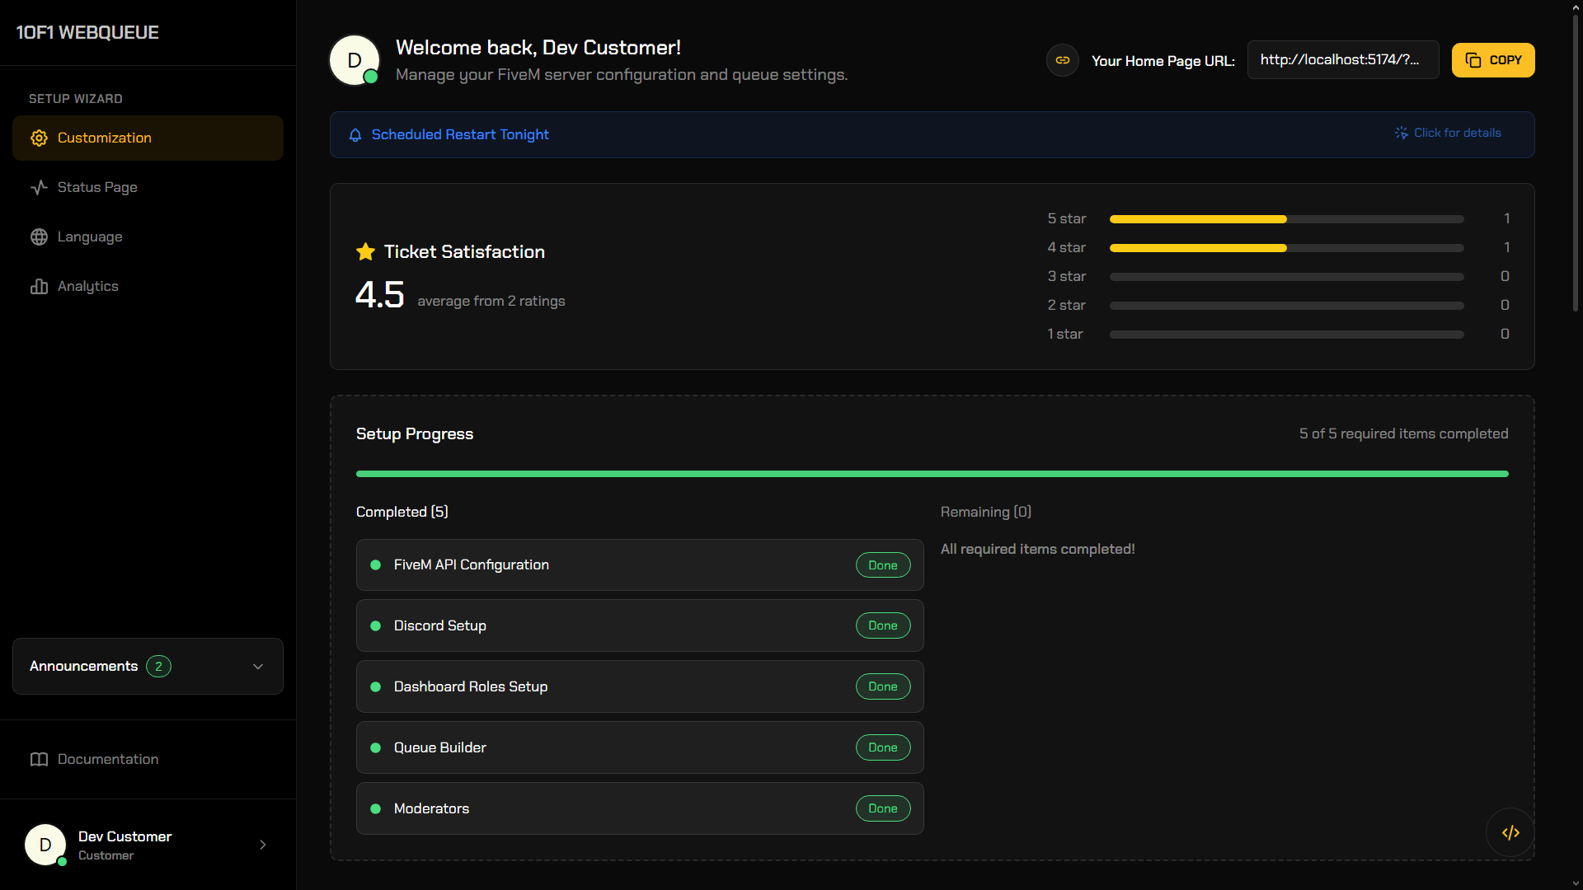Image resolution: width=1583 pixels, height=890 pixels.
Task: Click the Documentation book icon
Action: [x=39, y=759]
